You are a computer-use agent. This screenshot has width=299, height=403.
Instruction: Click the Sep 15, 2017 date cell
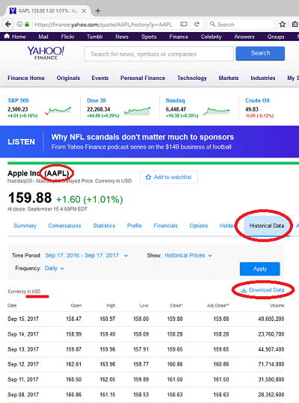tap(23, 319)
